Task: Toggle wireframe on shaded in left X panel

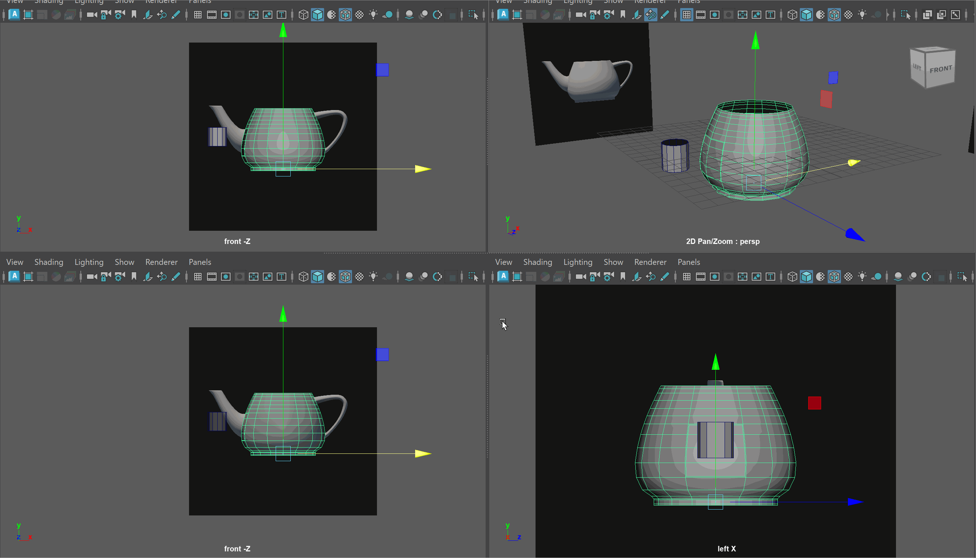Action: (x=834, y=277)
